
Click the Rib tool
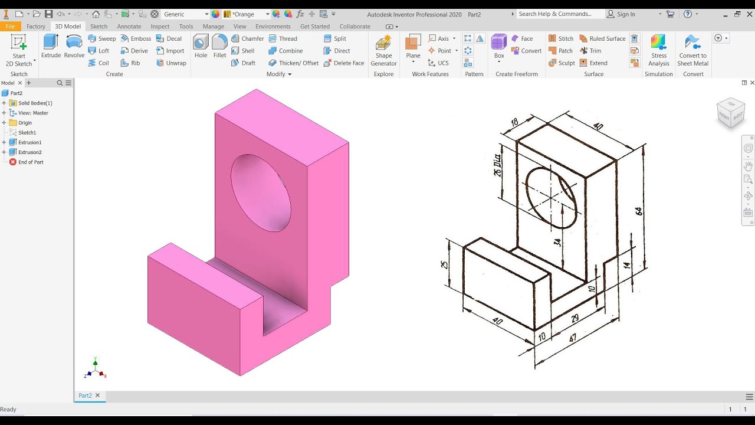point(130,63)
